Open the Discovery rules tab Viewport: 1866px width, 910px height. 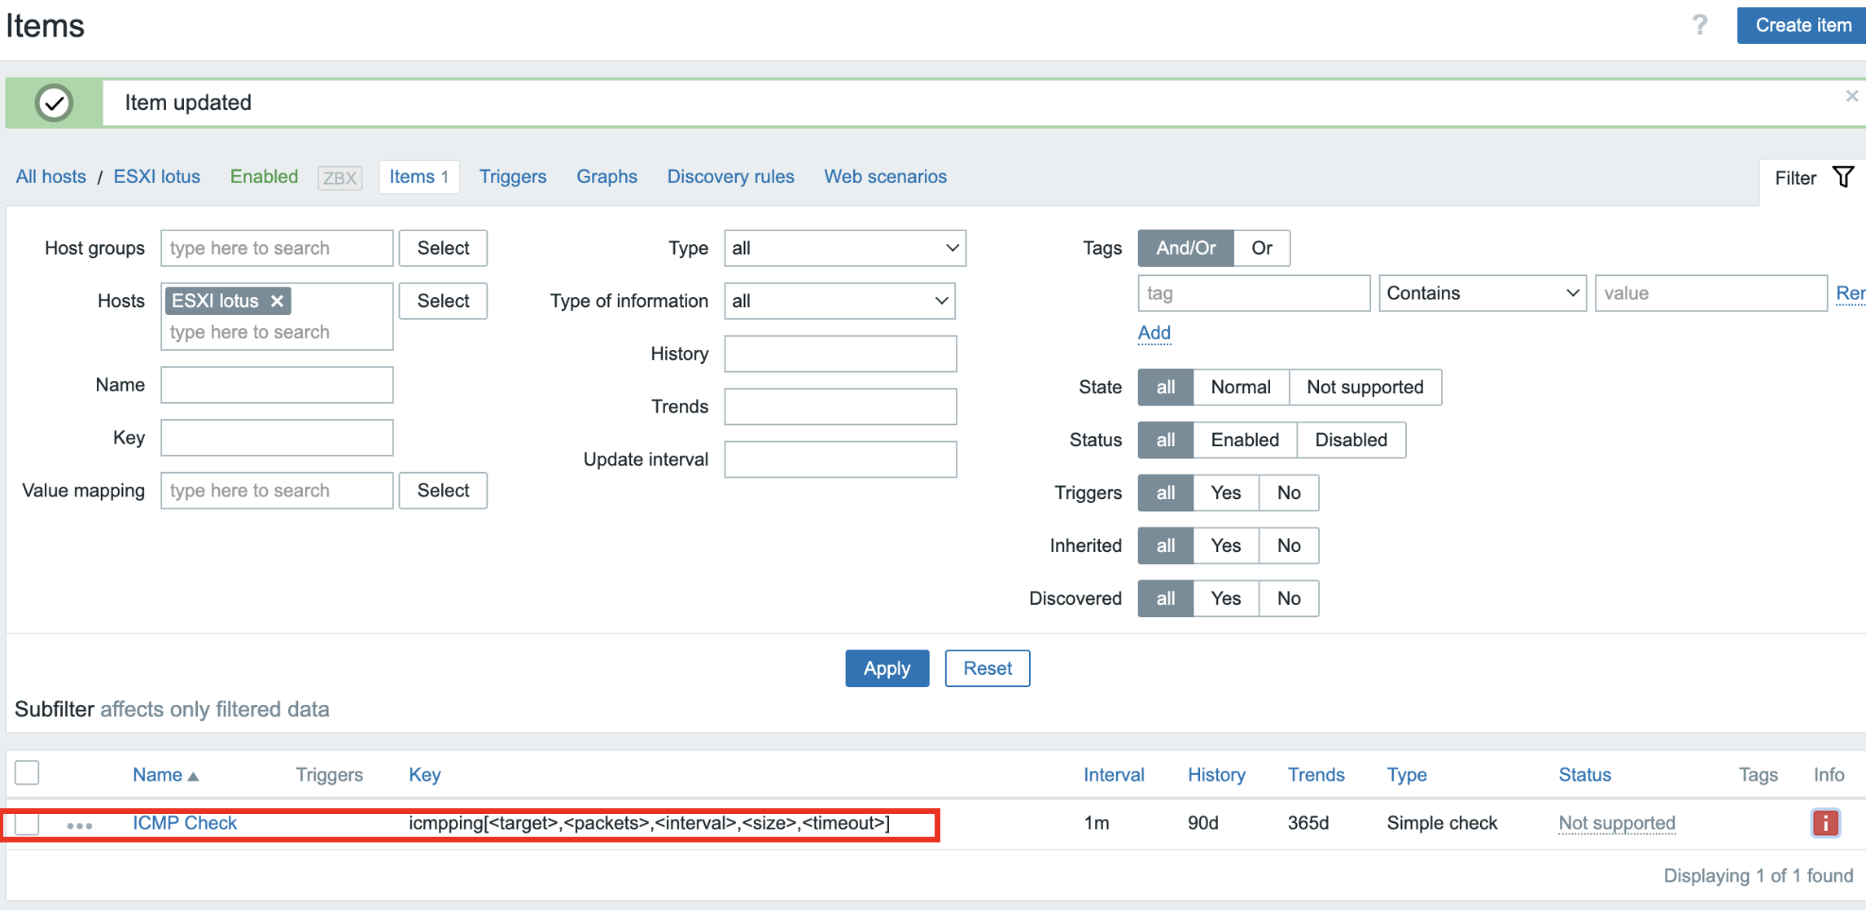[730, 177]
